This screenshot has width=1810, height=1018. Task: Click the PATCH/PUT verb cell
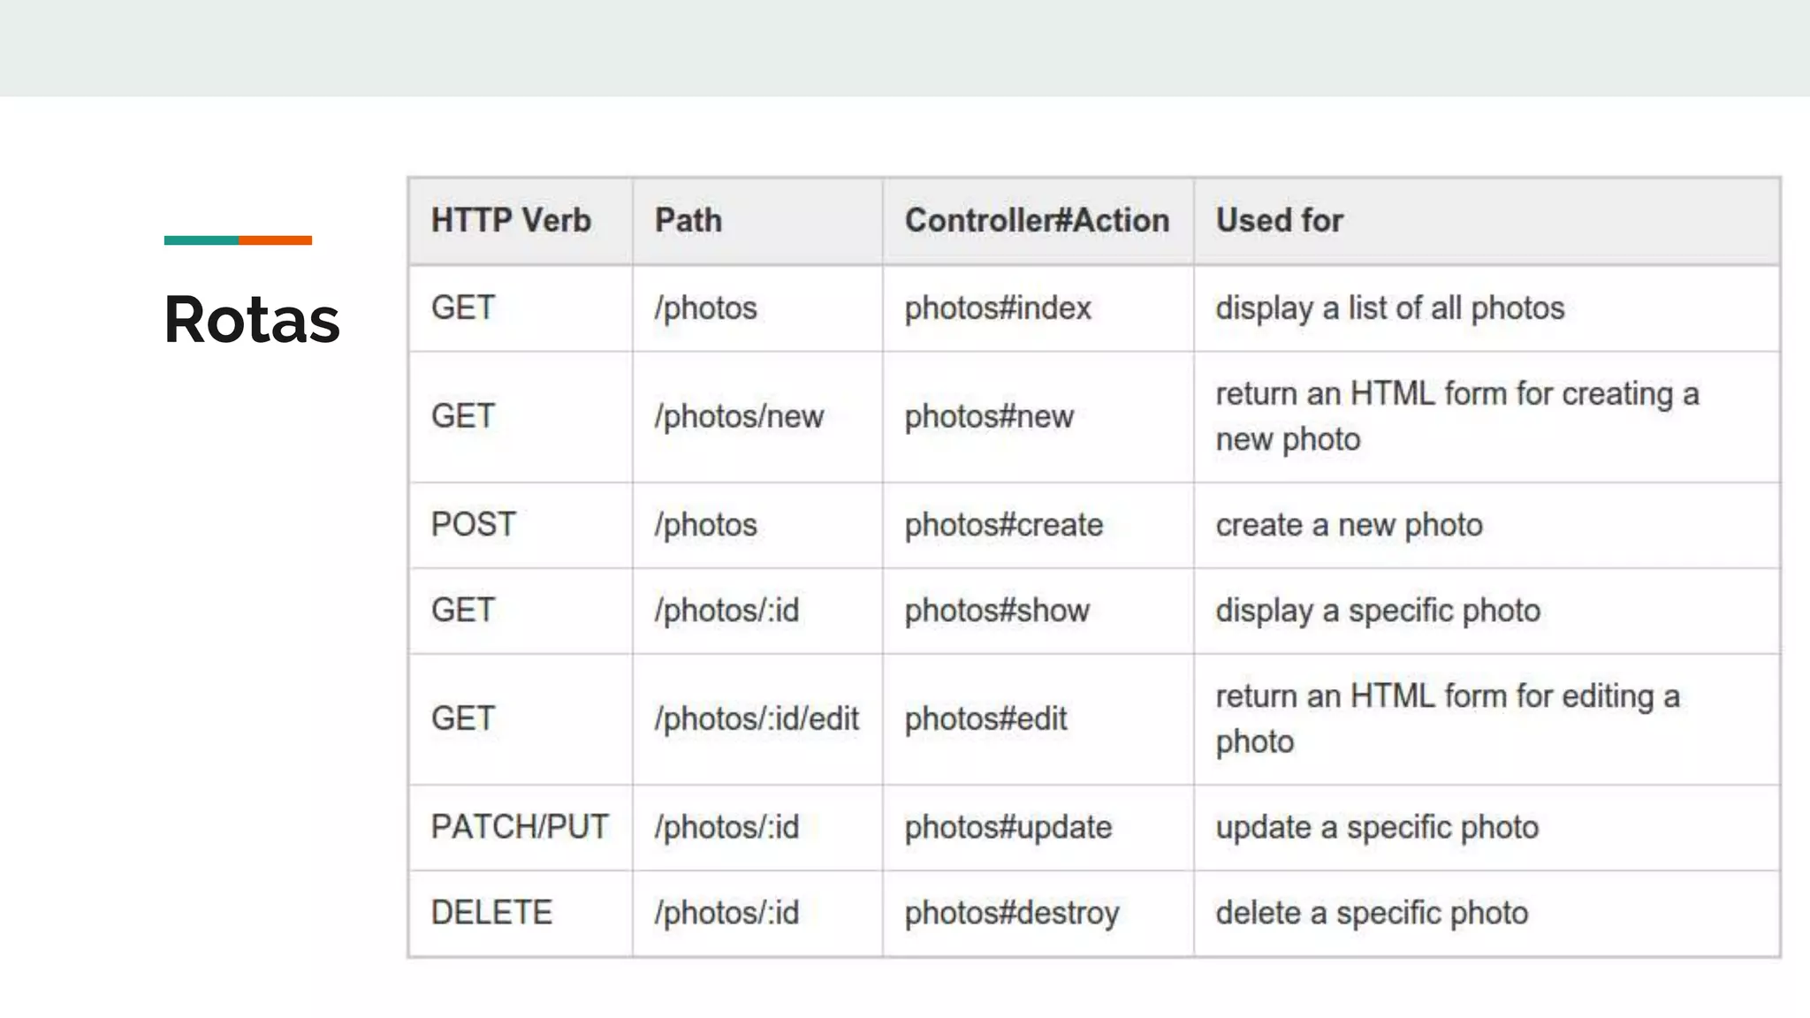[x=520, y=827]
